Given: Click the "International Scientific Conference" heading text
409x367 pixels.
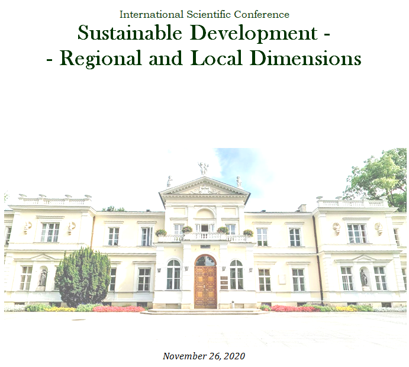Looking at the screenshot, I should point(204,14).
